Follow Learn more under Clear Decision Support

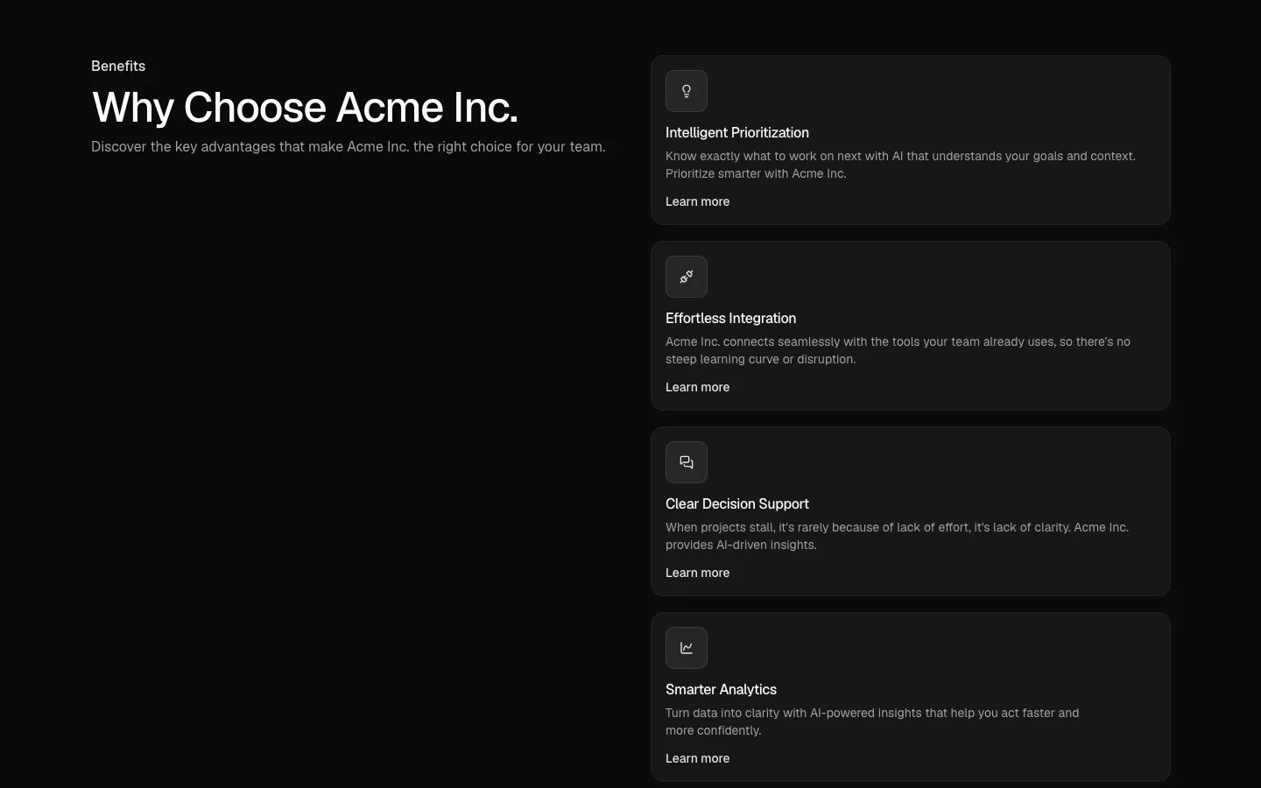pyautogui.click(x=697, y=573)
